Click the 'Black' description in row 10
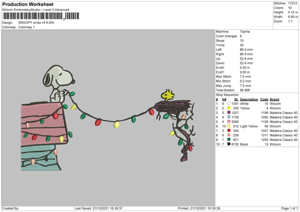300x212 pixels. pos(244,144)
